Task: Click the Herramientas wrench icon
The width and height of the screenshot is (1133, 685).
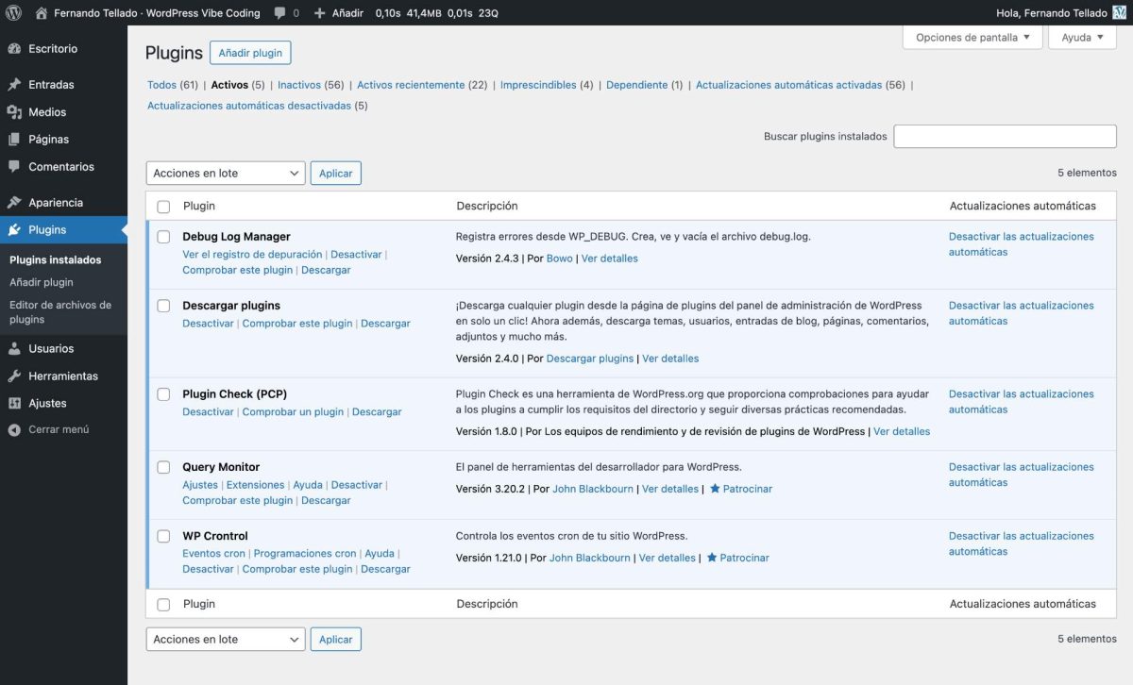Action: coord(16,376)
